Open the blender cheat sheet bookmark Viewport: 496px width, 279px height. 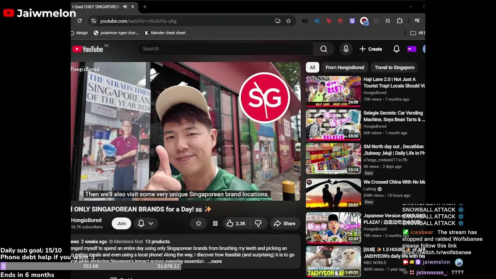[x=165, y=33]
